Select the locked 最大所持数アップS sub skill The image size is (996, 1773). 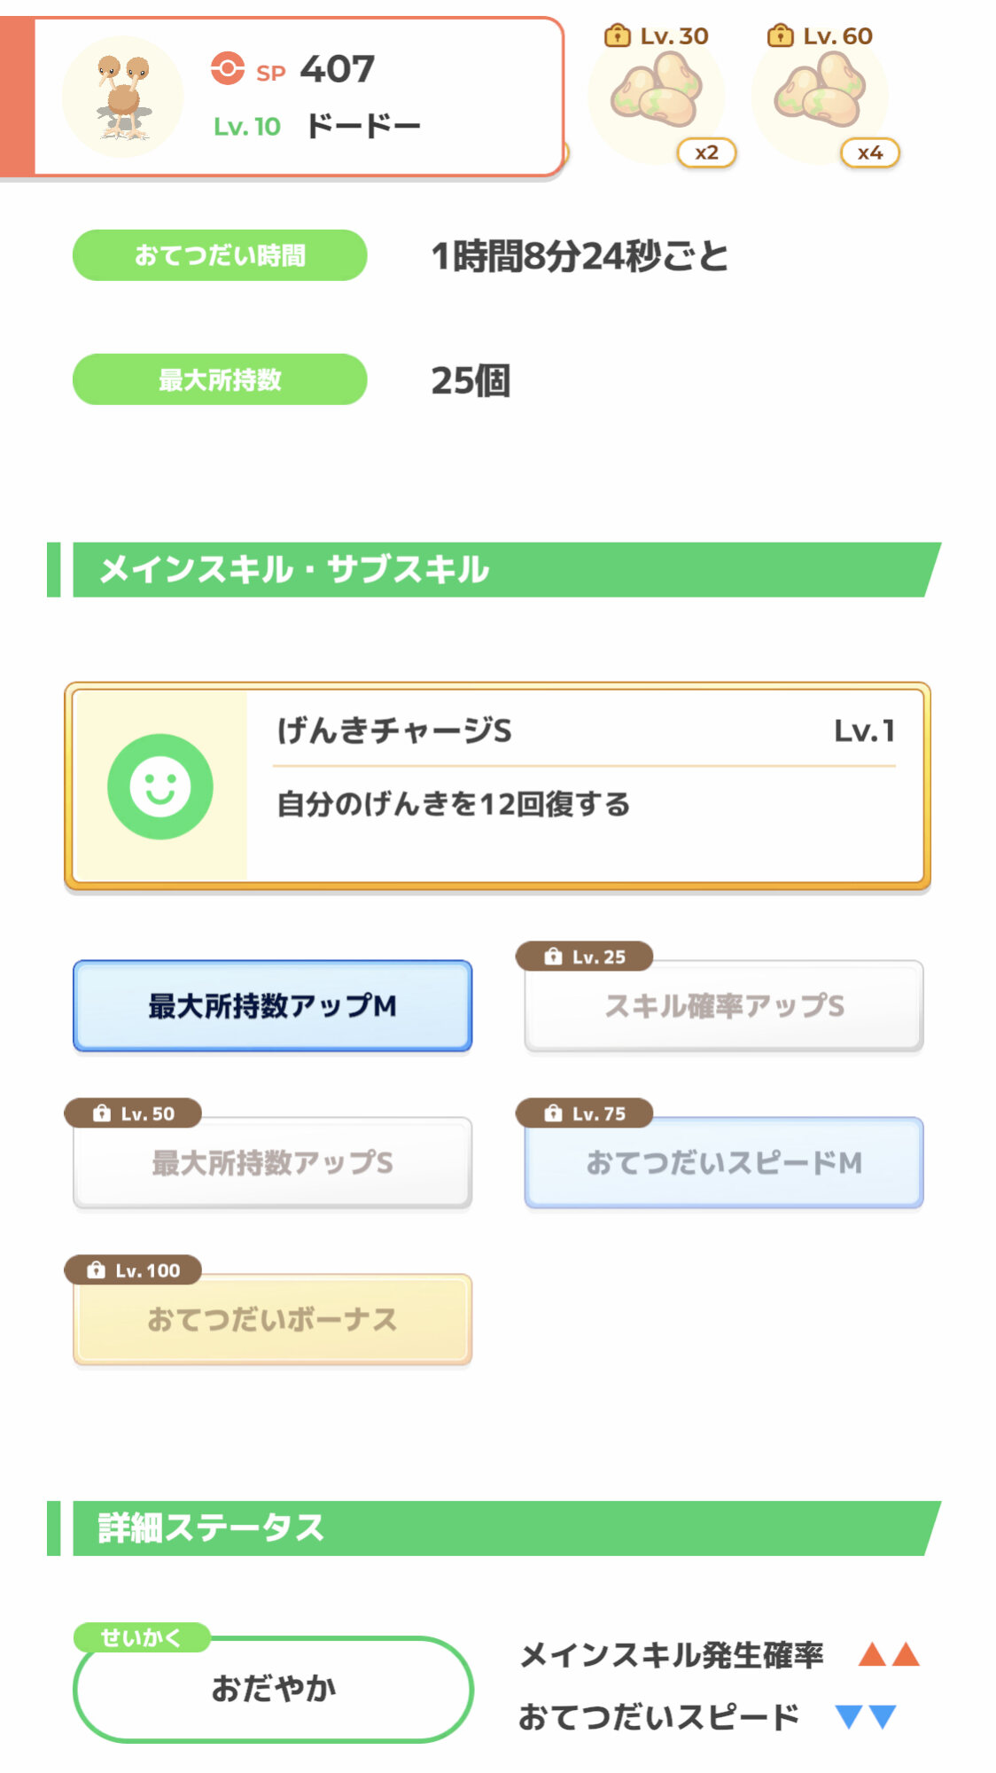[x=272, y=1163]
